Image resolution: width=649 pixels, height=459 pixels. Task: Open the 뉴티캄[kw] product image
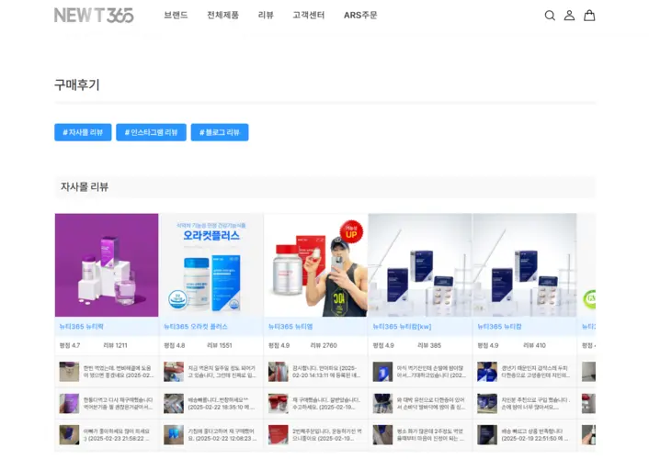pyautogui.click(x=420, y=265)
